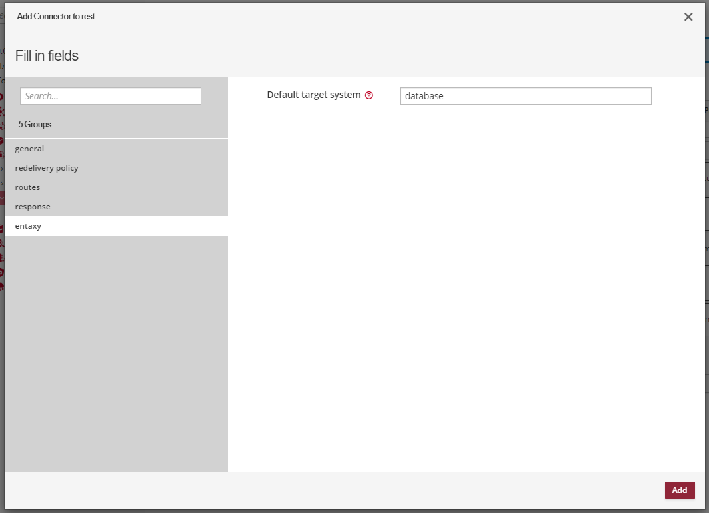Select the entaxy group
This screenshot has width=709, height=513.
28,226
